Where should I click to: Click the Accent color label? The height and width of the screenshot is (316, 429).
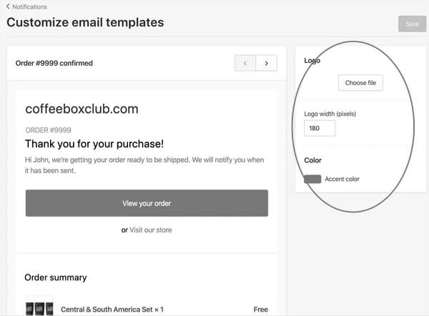(342, 179)
